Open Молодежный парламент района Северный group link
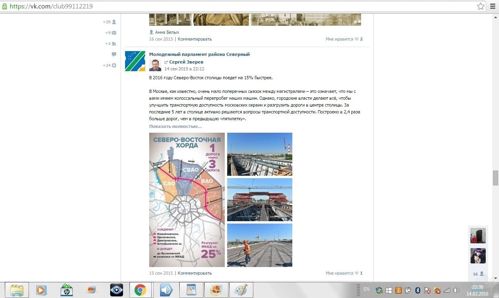499x298 pixels. (x=199, y=54)
